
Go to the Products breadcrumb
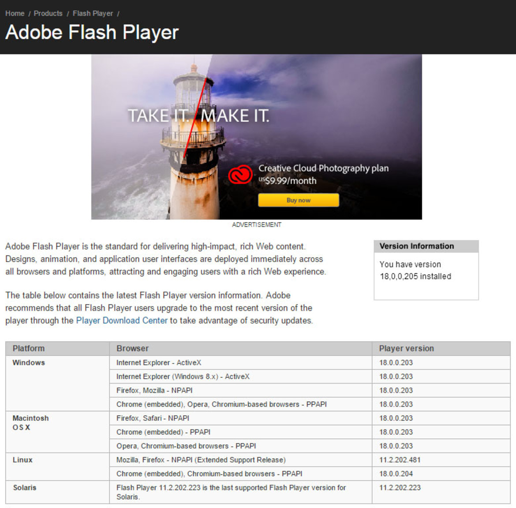click(x=48, y=14)
